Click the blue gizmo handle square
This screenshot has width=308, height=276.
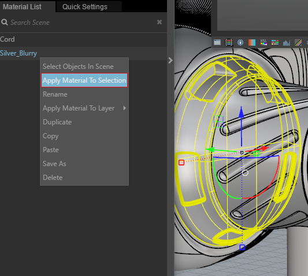242,247
